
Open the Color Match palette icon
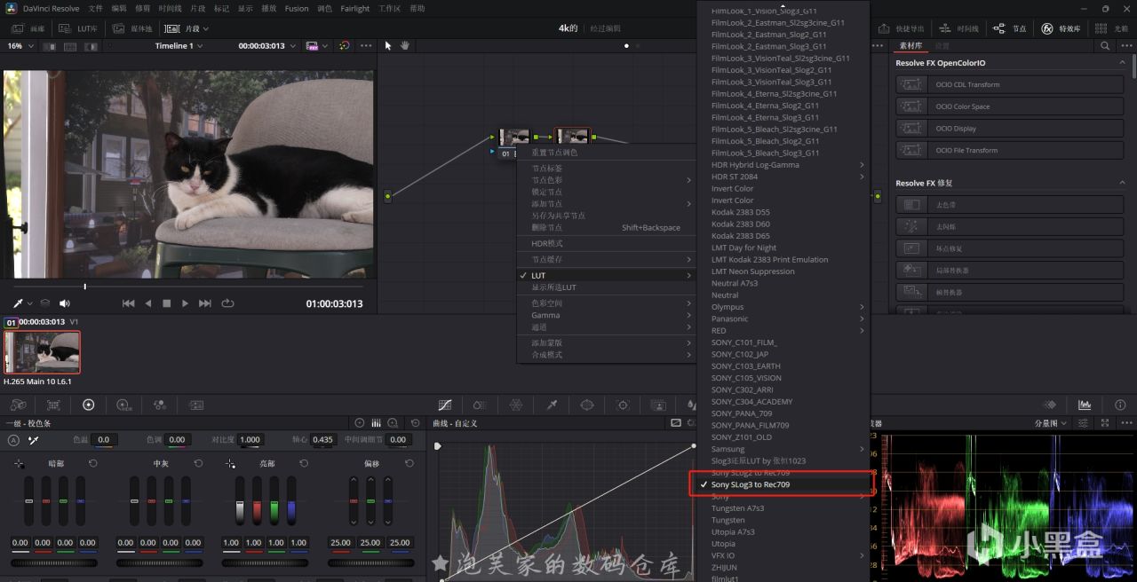pos(53,405)
